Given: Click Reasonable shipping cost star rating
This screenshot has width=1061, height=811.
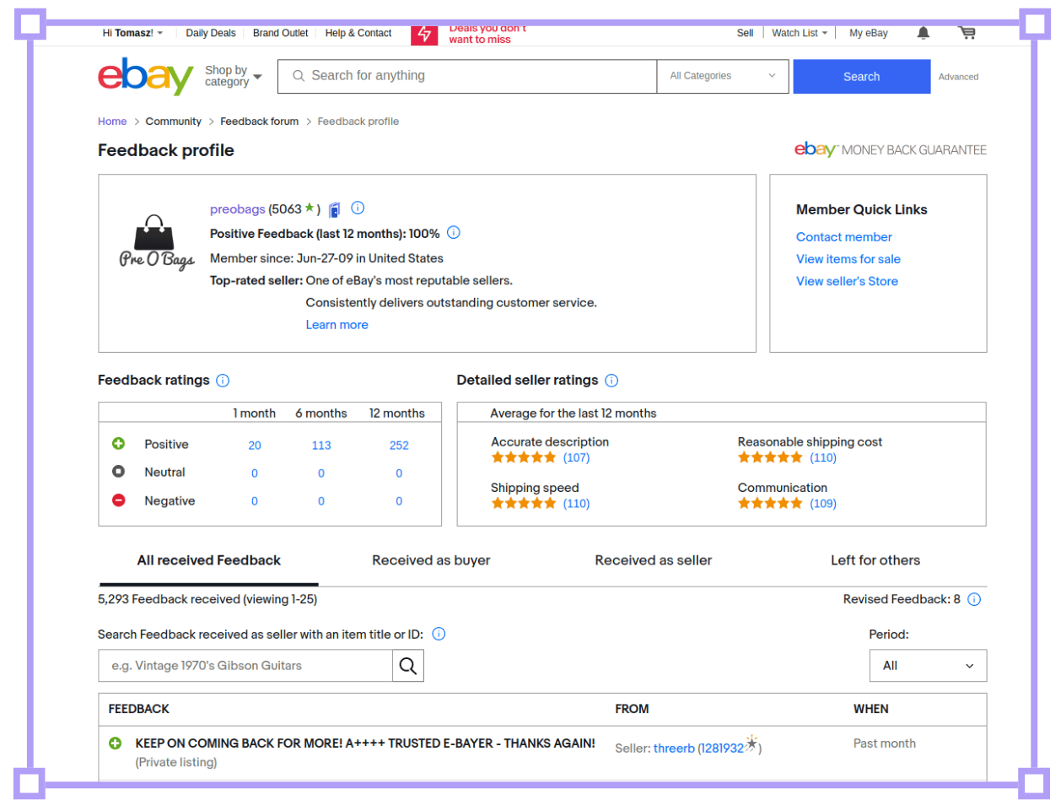Looking at the screenshot, I should point(770,457).
